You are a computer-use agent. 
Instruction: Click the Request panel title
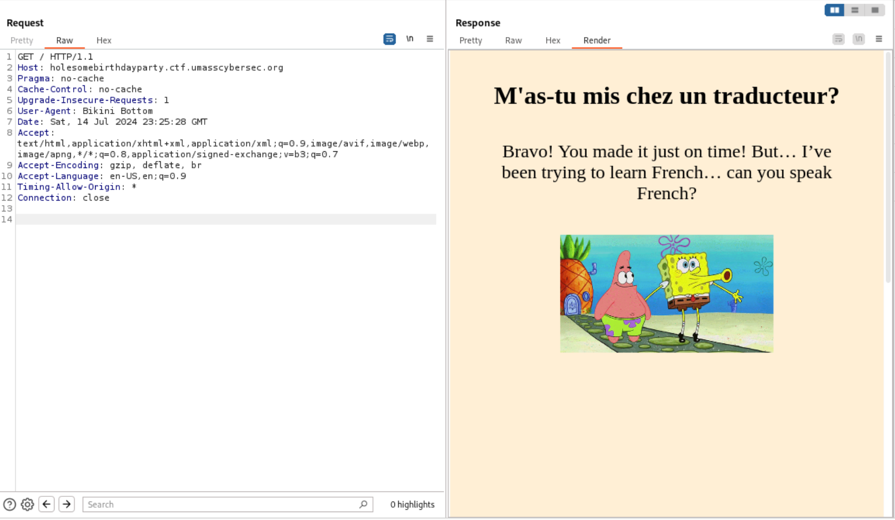25,22
